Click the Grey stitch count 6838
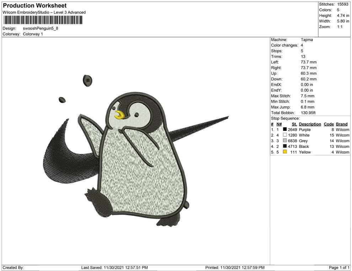 [x=292, y=141]
